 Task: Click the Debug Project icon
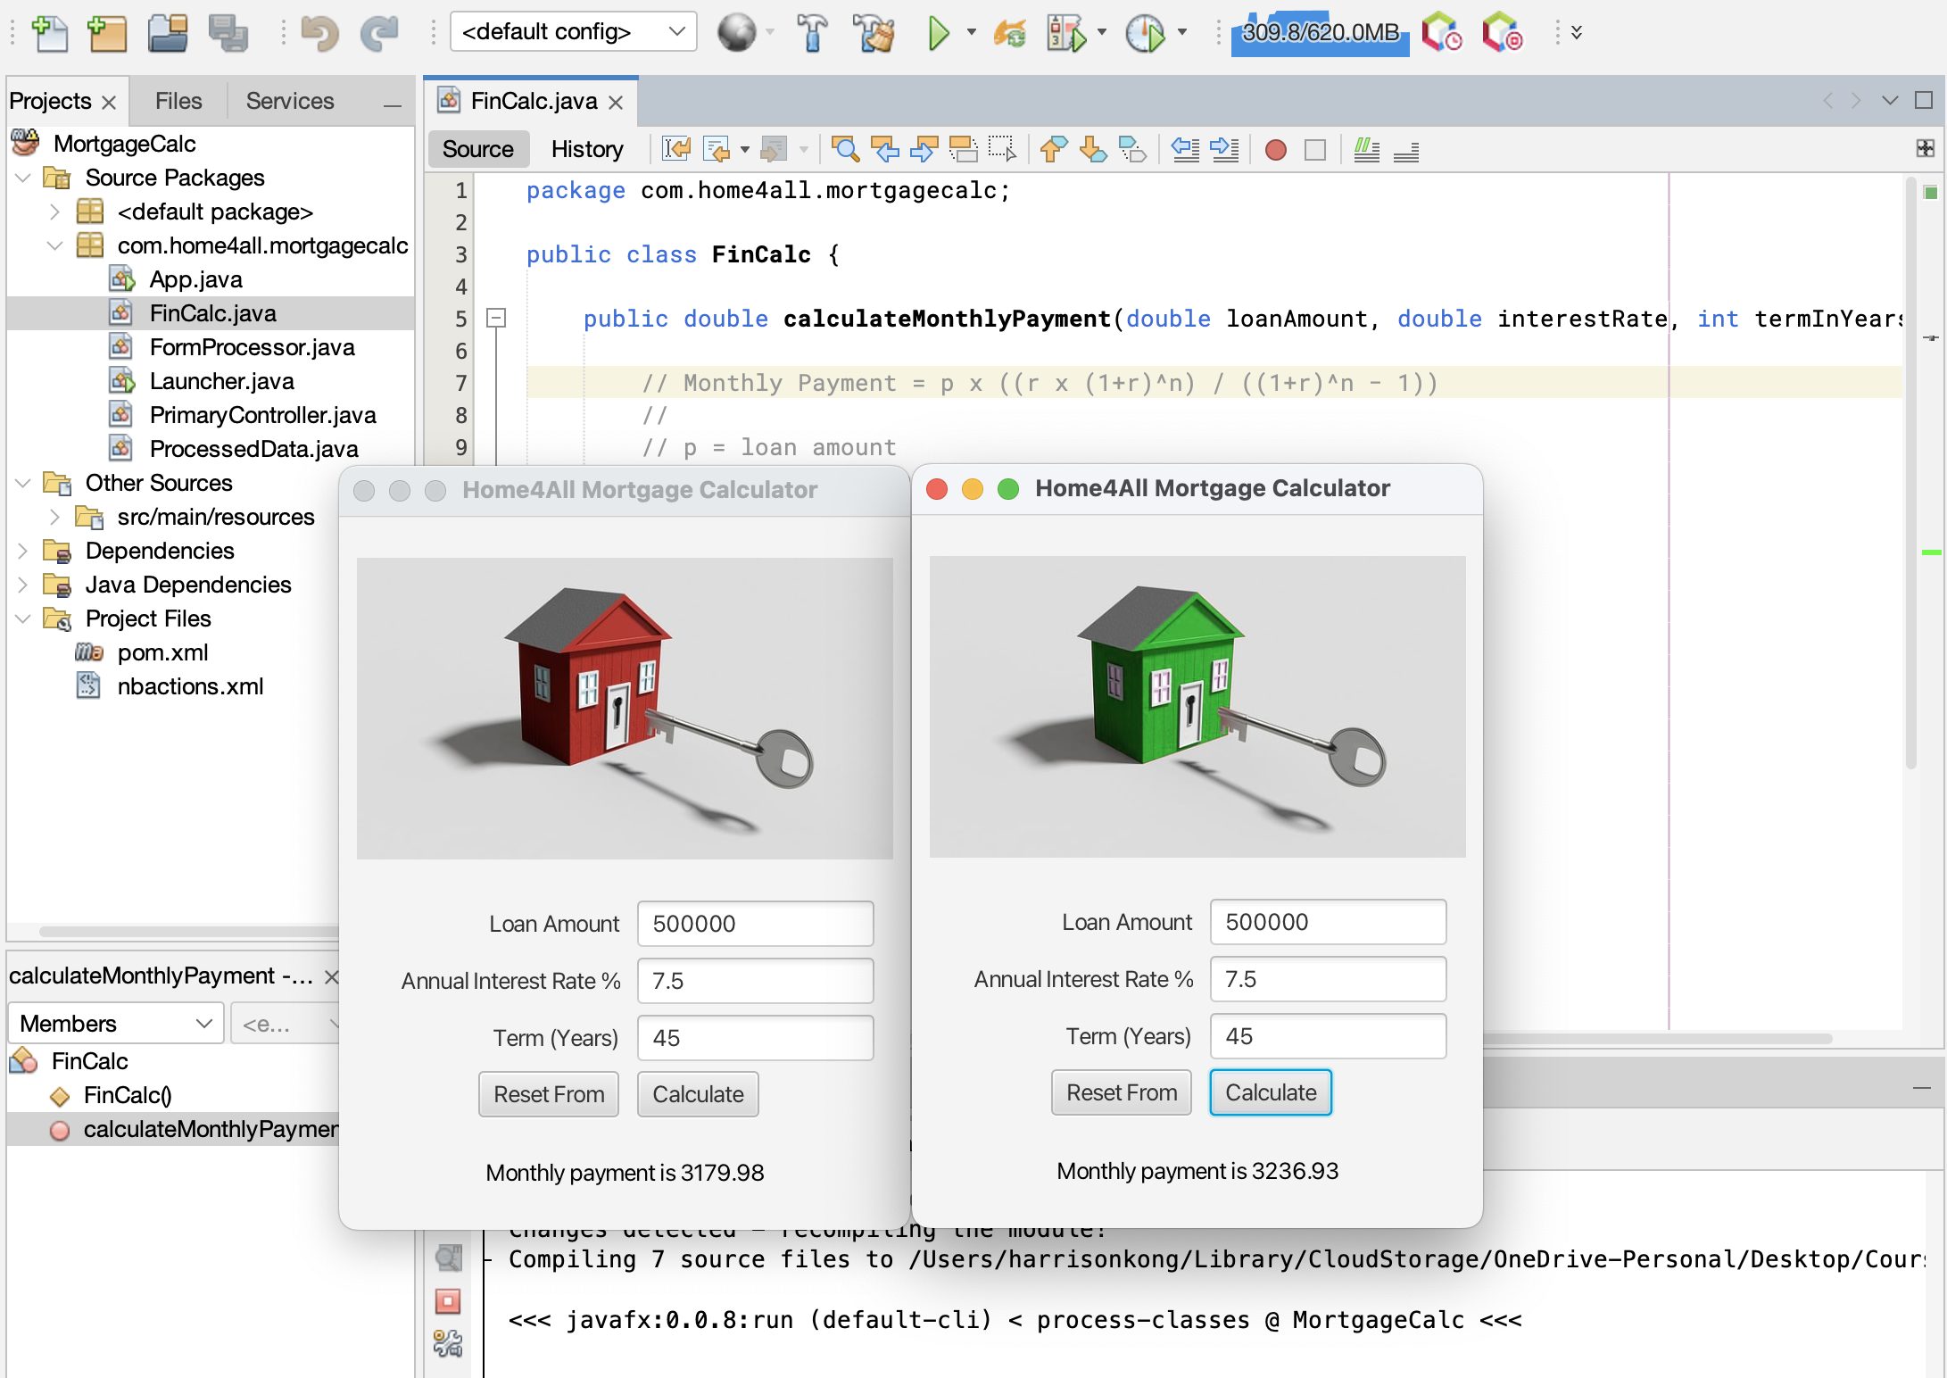pyautogui.click(x=1066, y=33)
